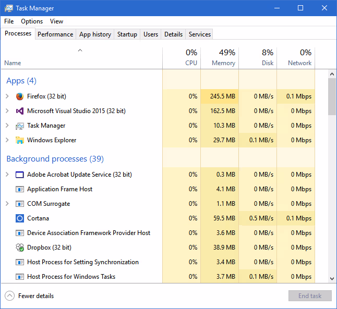Click the Dropbox process icon

(x=19, y=248)
